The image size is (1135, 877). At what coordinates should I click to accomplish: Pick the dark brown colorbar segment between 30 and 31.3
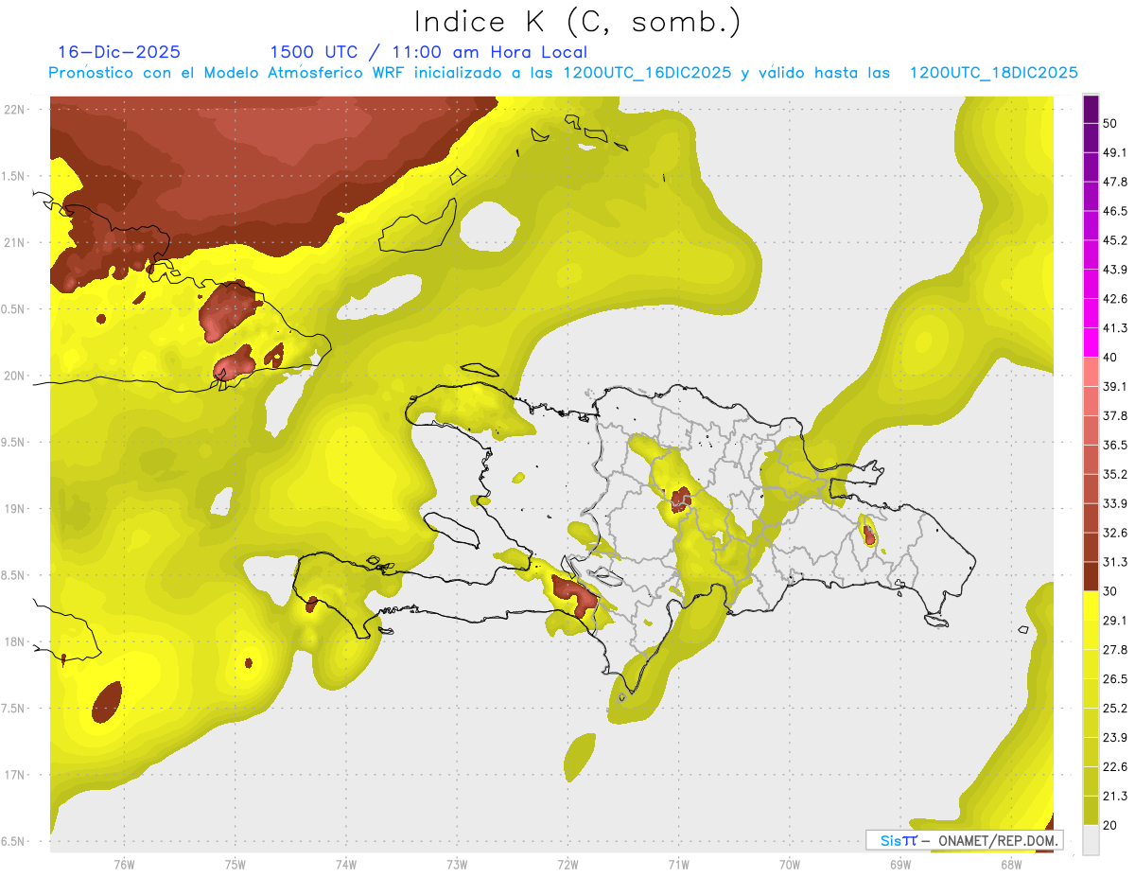pyautogui.click(x=1091, y=576)
